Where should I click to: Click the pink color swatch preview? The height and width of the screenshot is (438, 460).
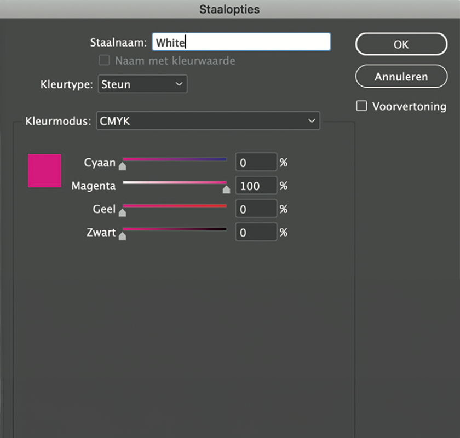pyautogui.click(x=44, y=171)
